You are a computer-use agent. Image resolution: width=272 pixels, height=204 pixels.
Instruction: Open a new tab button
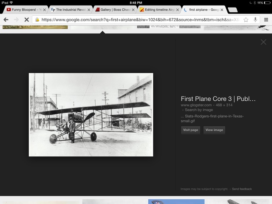[x=232, y=10]
